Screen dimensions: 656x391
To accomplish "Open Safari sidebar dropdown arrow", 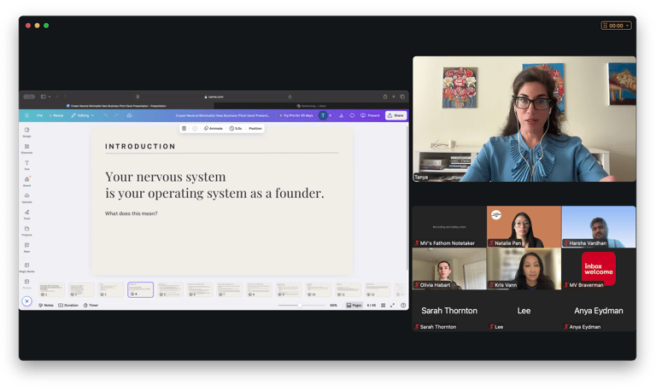I will [50, 96].
